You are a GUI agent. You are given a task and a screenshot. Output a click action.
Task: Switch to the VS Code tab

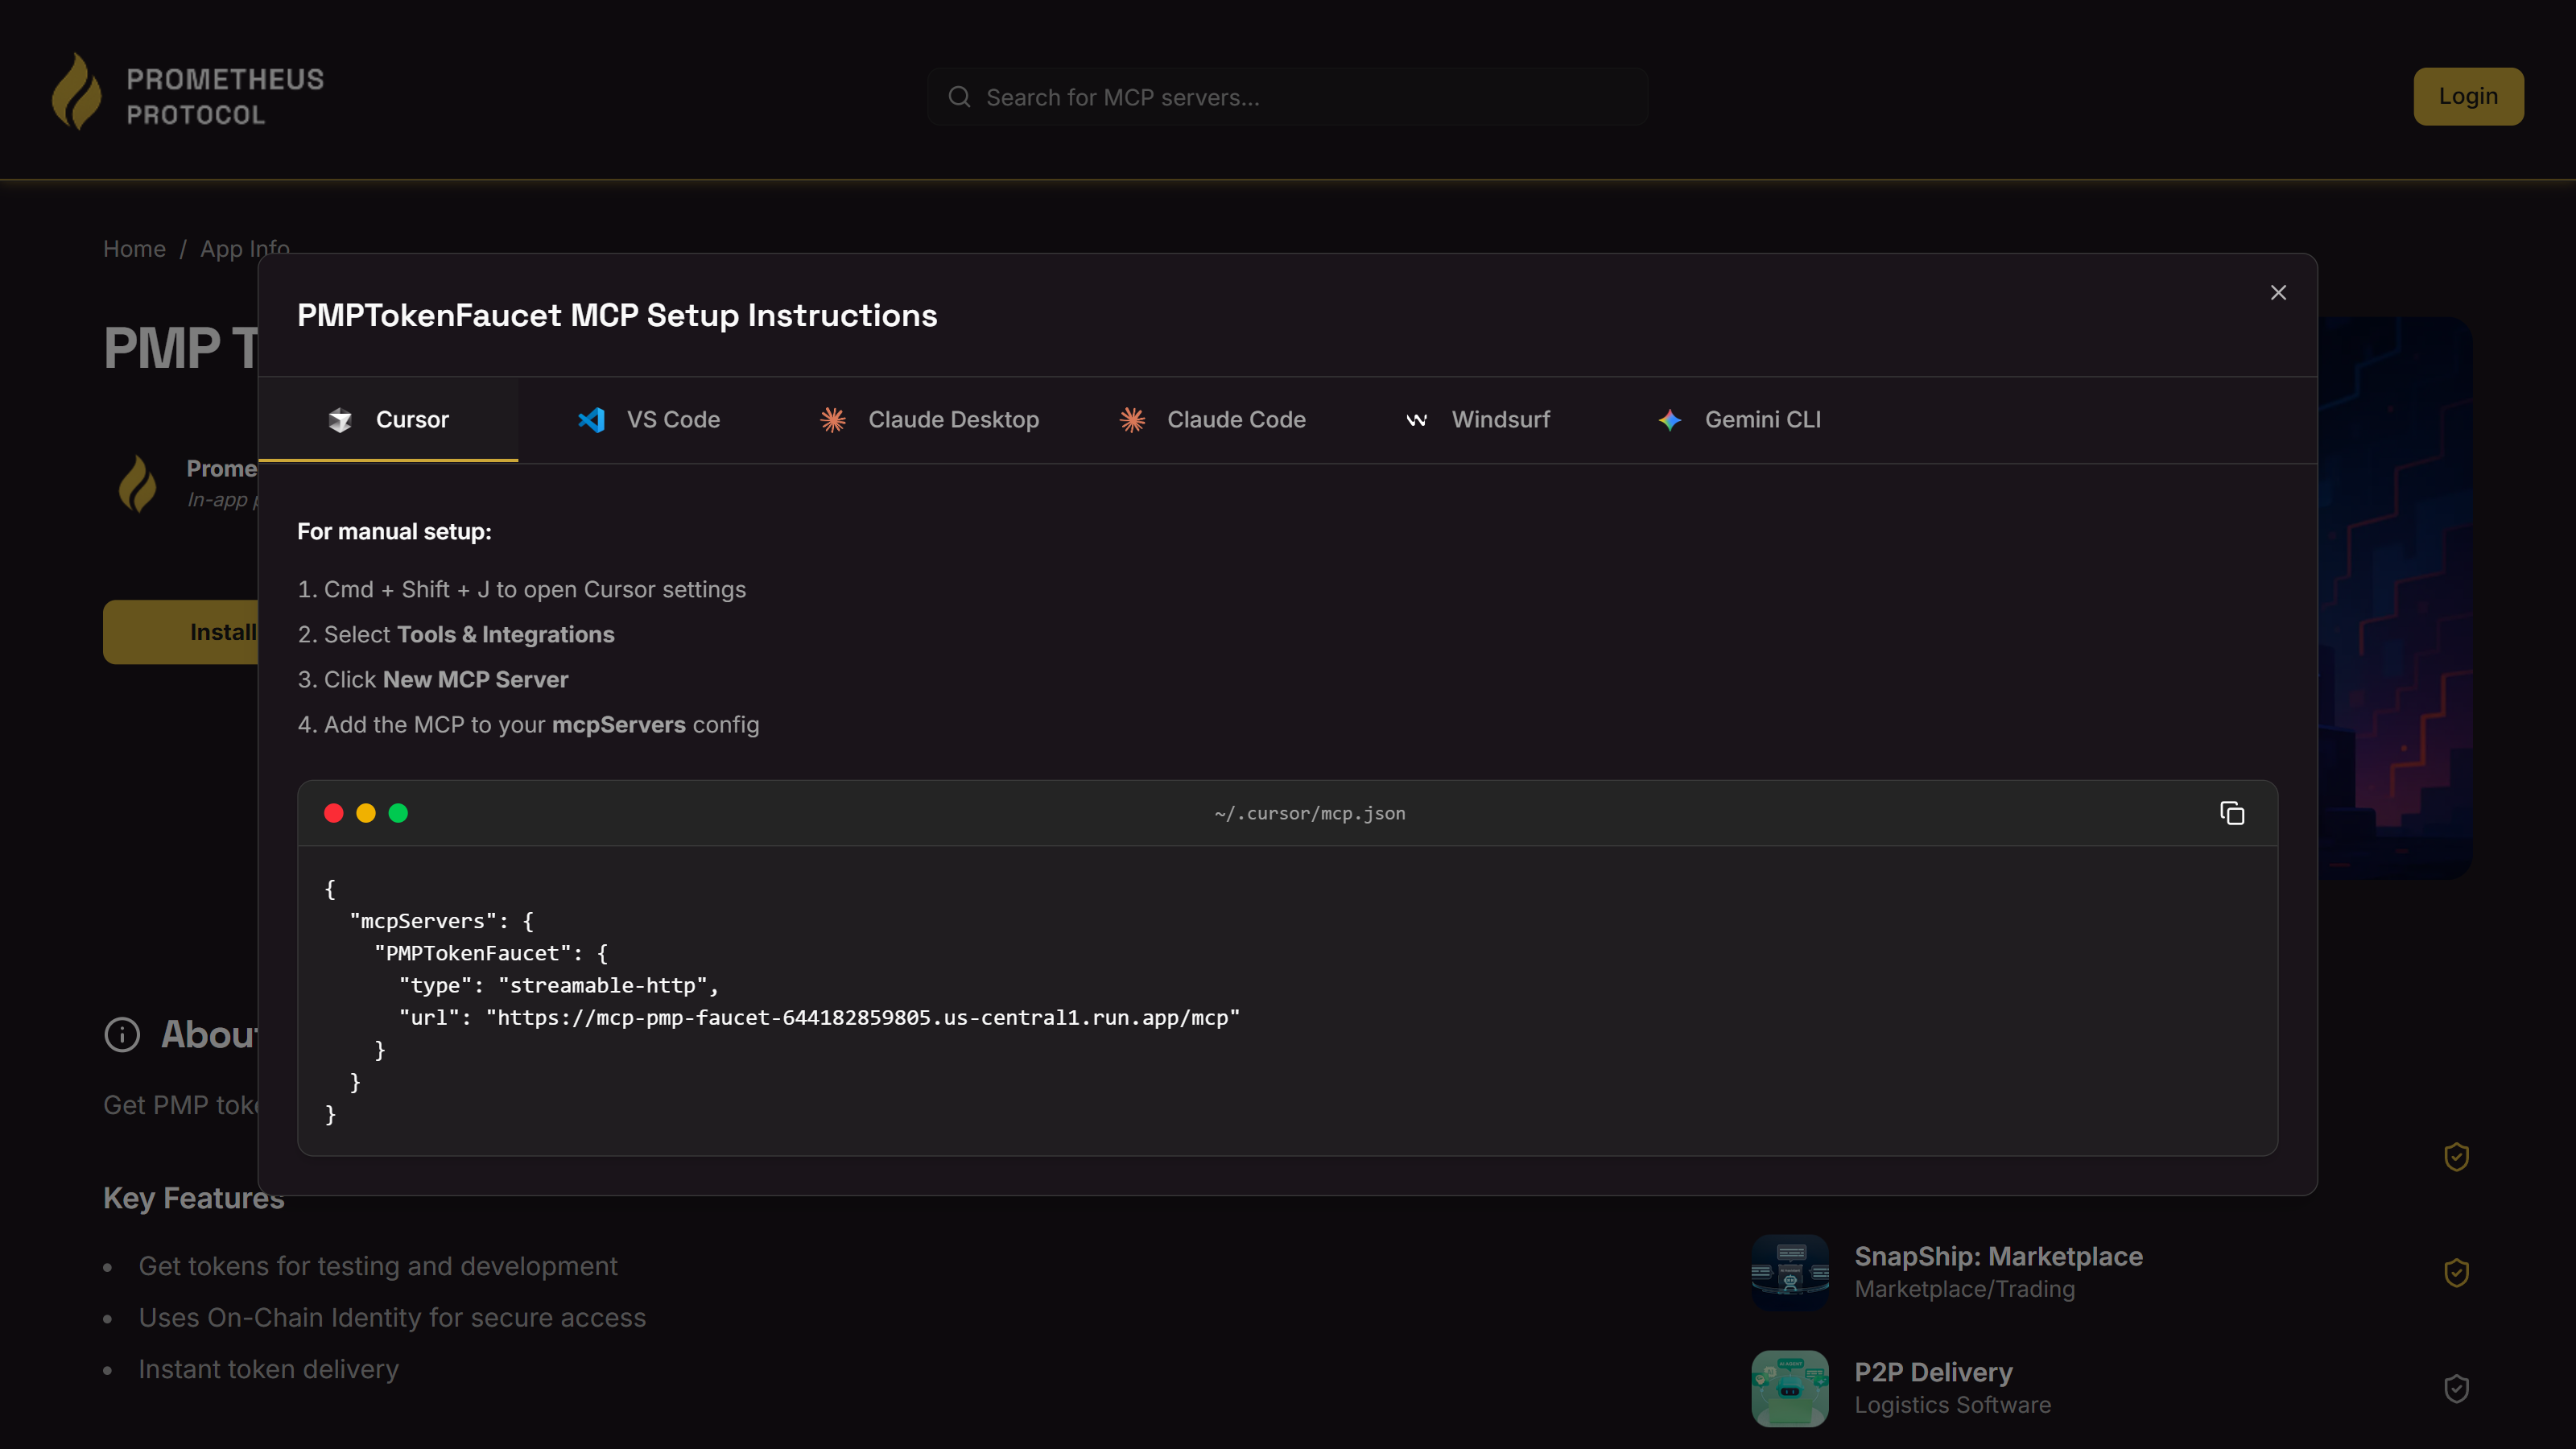pyautogui.click(x=648, y=420)
